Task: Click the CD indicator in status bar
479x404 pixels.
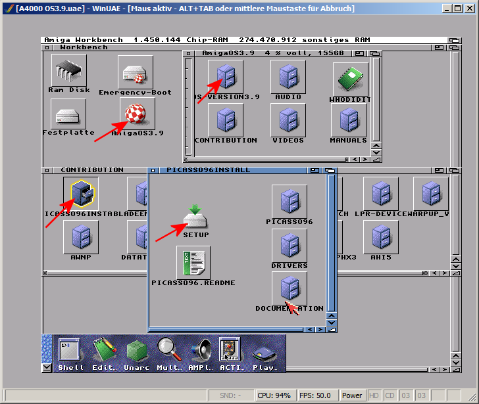Action: tap(390, 395)
